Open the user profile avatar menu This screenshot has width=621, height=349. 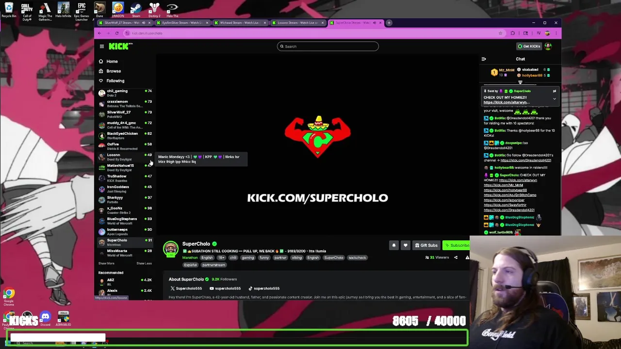548,46
